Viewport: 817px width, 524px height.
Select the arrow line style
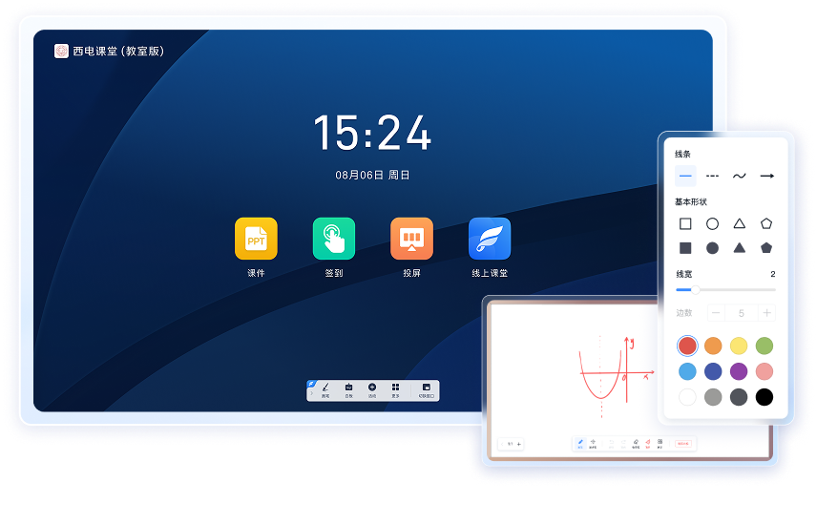pyautogui.click(x=765, y=176)
